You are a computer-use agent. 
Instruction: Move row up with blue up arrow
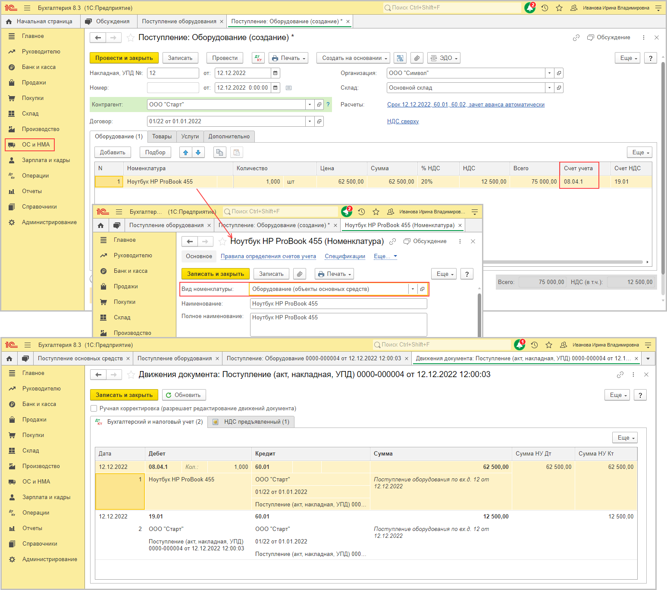[x=186, y=152]
